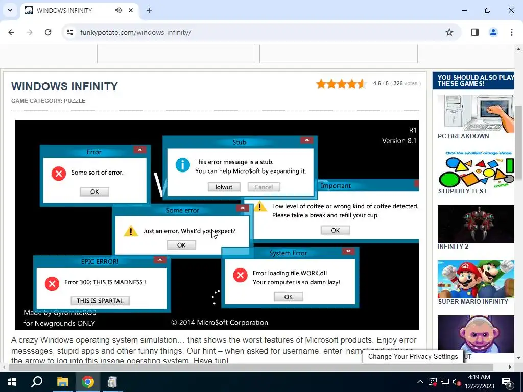Image resolution: width=523 pixels, height=392 pixels.
Task: Click OK in the WORK.dll error dialog
Action: pos(289,297)
